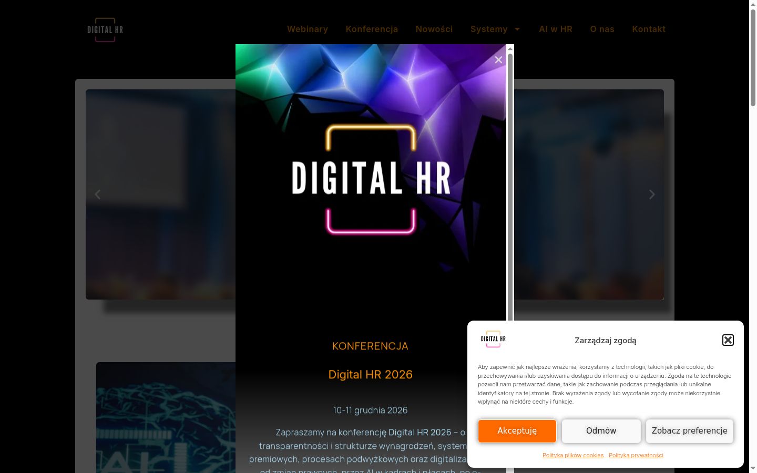
Task: Click the Digital HR logo in cookie dialog
Action: (493, 339)
